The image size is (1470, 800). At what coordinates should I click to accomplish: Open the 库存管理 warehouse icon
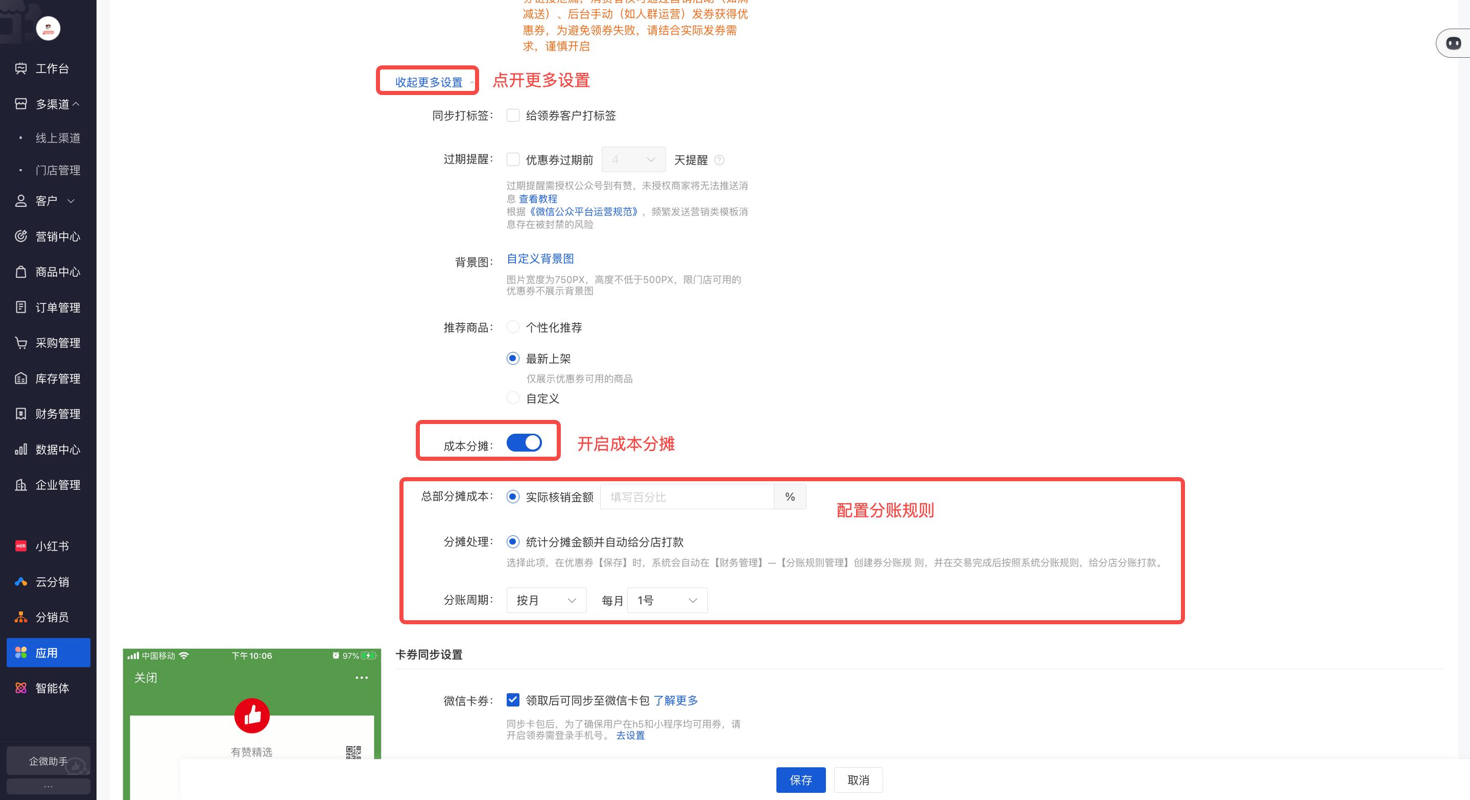point(21,379)
